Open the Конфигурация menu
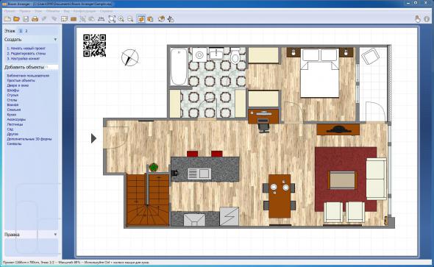Image resolution: width=434 pixels, height=267 pixels. point(85,11)
